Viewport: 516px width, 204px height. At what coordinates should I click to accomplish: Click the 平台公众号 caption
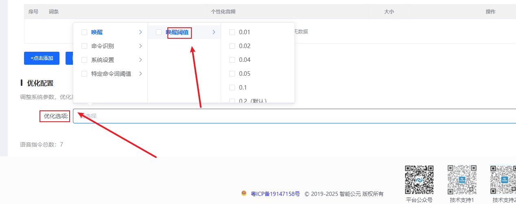coord(419,200)
